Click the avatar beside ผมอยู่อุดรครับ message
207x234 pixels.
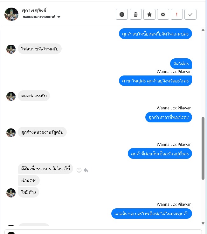click(11, 96)
